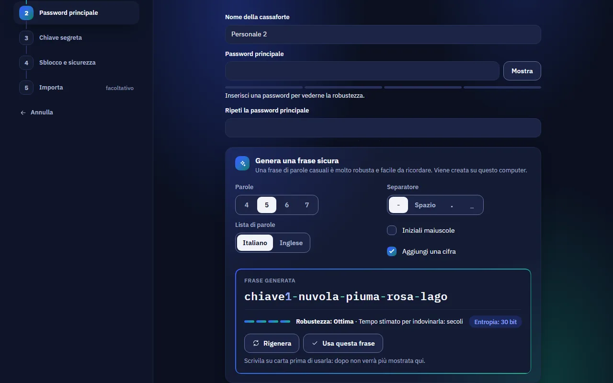Click the FRASE GENERATA heading
The height and width of the screenshot is (383, 613).
270,281
